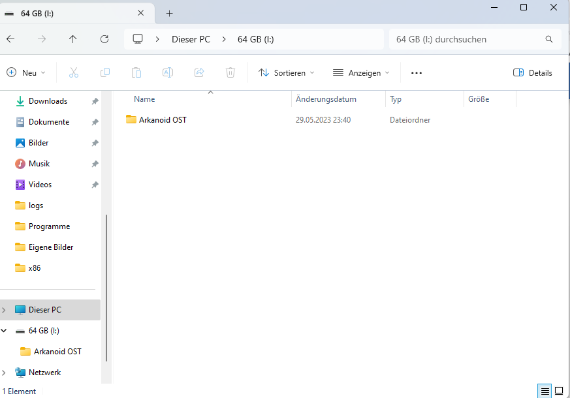570x398 pixels.
Task: Click the PC monitor icon in address bar
Action: pos(137,39)
